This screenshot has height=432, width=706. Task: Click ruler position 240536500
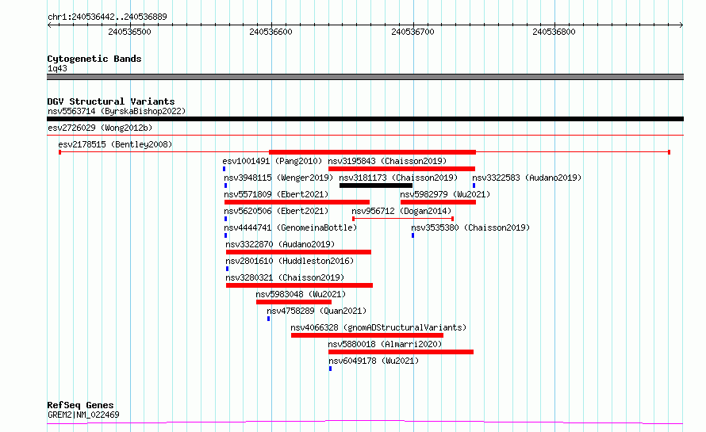(x=129, y=32)
